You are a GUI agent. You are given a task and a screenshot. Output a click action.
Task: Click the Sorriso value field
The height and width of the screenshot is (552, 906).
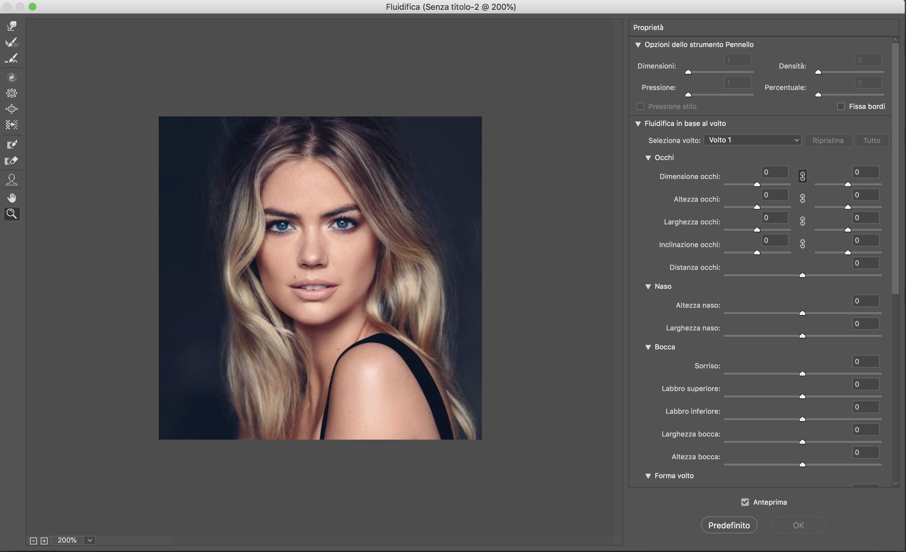tap(866, 361)
